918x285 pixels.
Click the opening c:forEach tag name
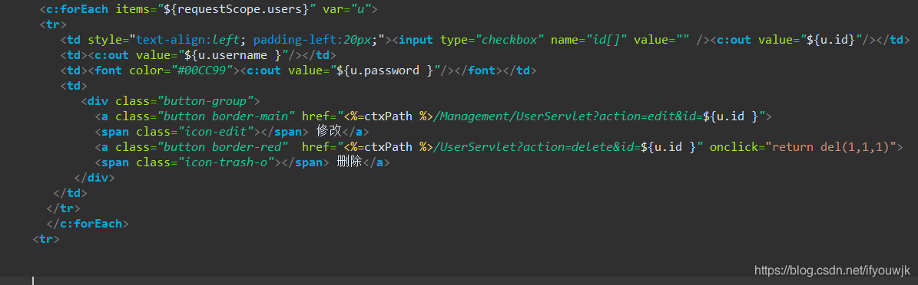coord(77,9)
